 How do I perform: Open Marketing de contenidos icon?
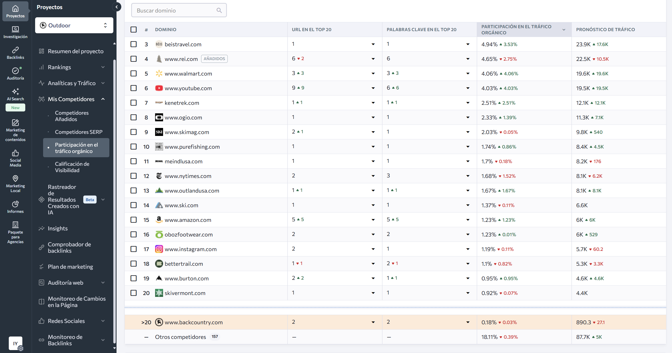click(15, 123)
